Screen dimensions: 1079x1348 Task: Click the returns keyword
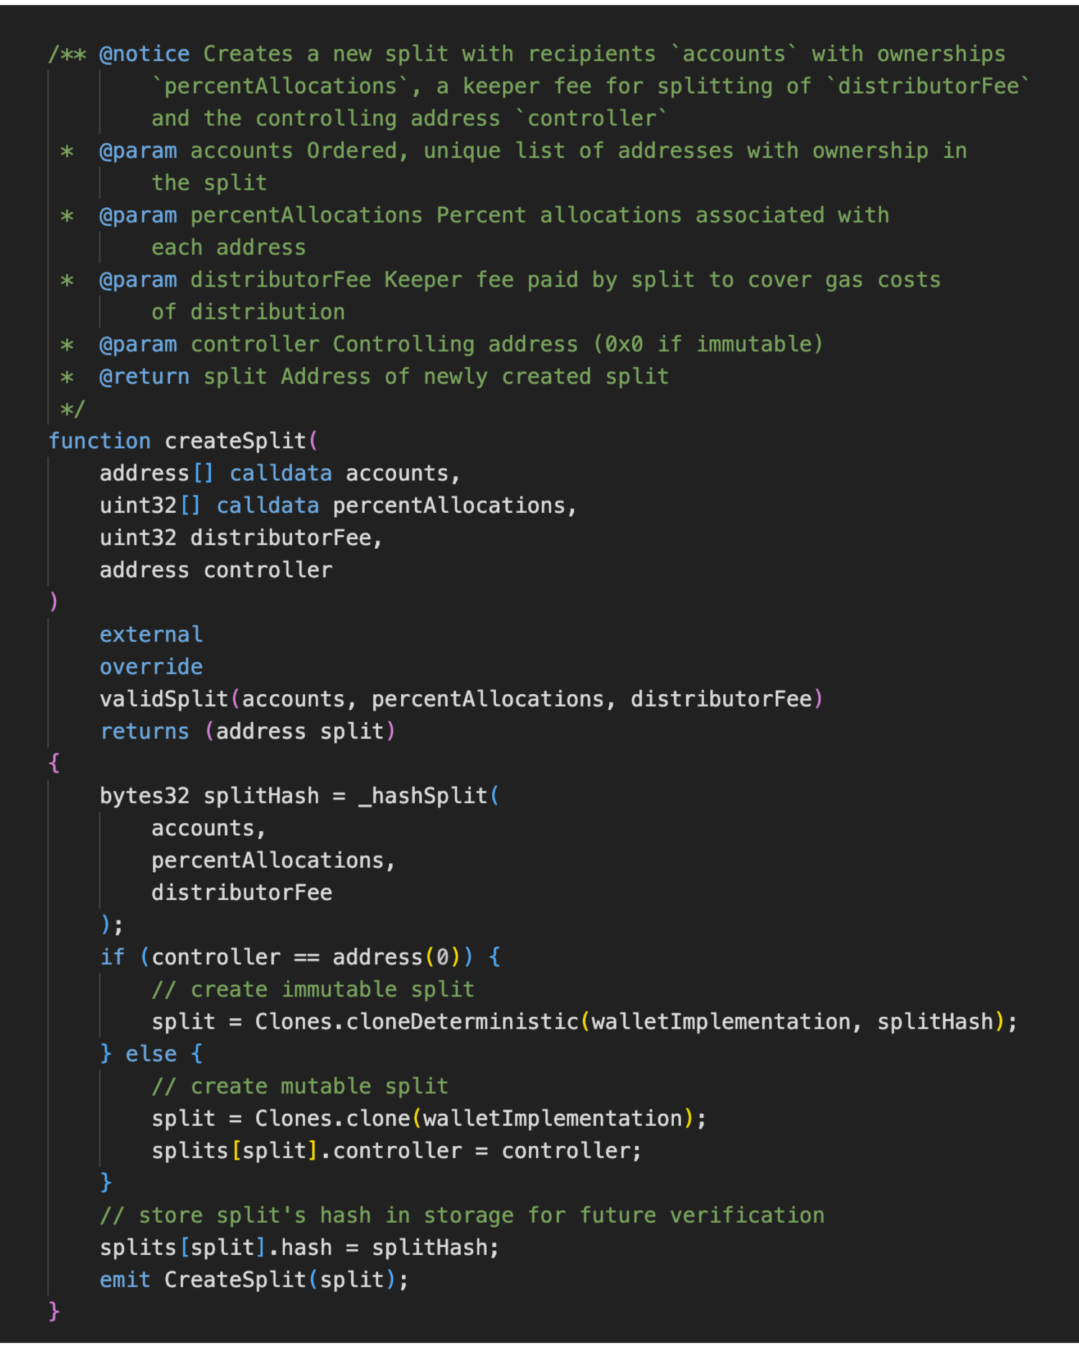144,731
